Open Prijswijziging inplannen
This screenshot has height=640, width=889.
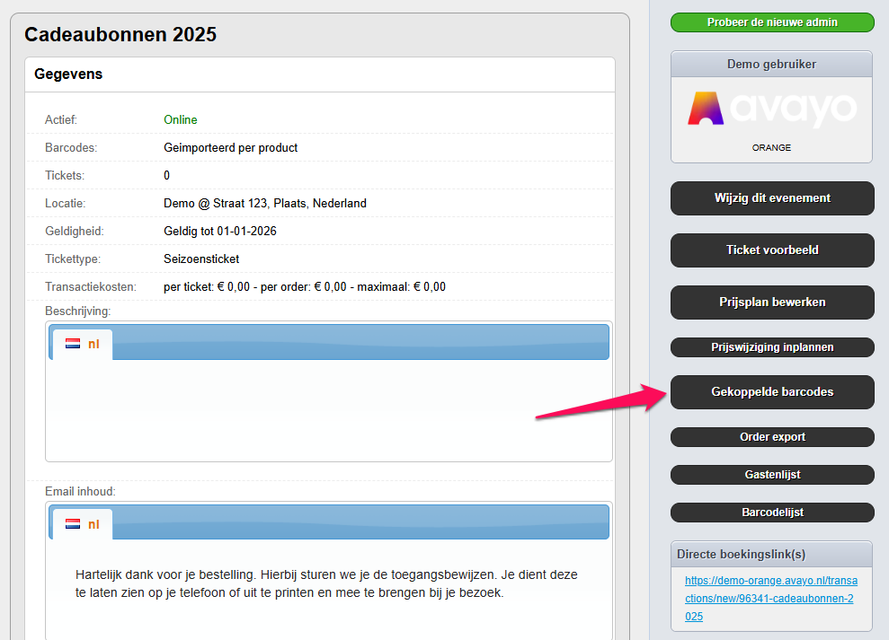click(772, 347)
